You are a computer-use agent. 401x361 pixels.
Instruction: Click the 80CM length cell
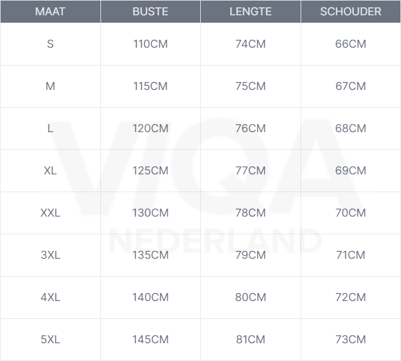(250, 297)
